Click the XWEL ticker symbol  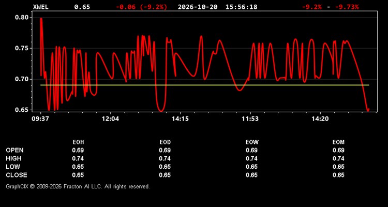(x=41, y=7)
